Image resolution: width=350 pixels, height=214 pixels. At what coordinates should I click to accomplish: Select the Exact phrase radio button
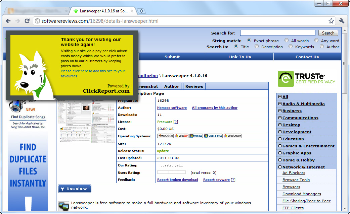249,41
